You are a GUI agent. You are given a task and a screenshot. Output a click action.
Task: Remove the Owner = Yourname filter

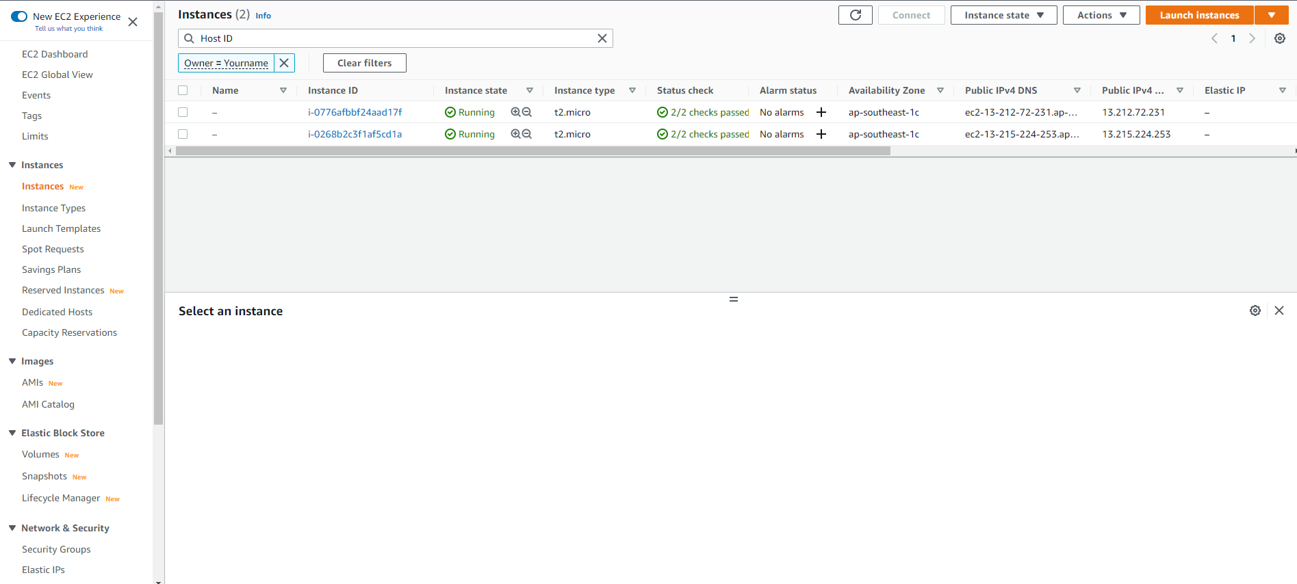click(284, 63)
